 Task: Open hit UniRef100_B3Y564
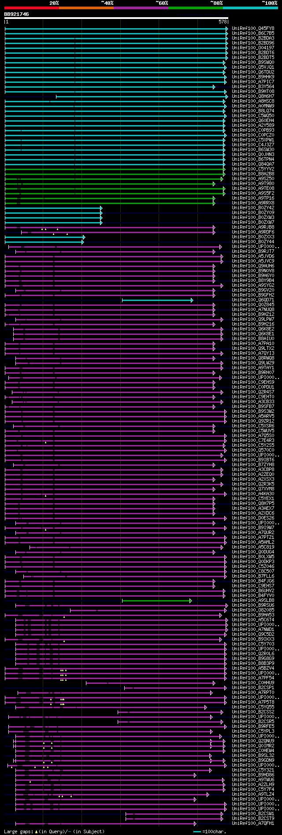(x=253, y=86)
